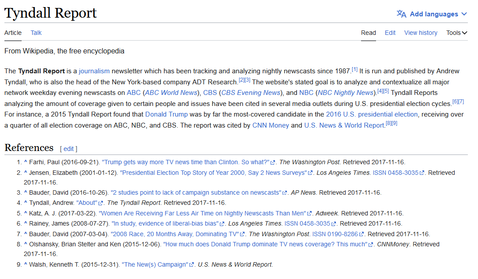Open "Trump gets way more TV news time" article

[186, 162]
